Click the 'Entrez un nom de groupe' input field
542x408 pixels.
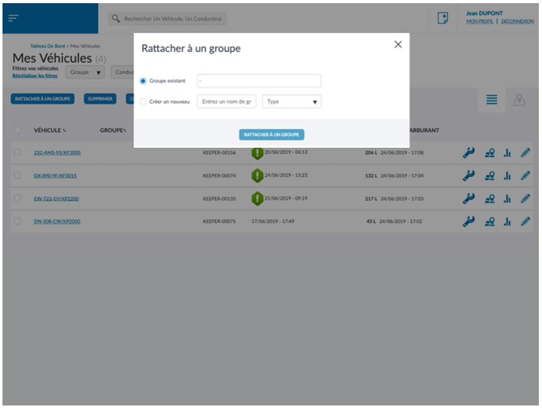click(x=227, y=101)
